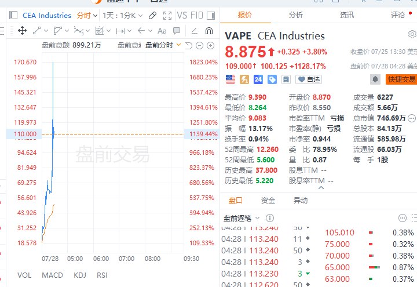Expand the arrow tool options
Screen dimensions: 417x287
[x=150, y=31]
